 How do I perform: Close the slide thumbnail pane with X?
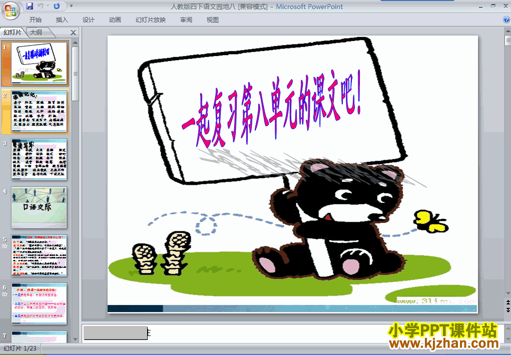[74, 33]
